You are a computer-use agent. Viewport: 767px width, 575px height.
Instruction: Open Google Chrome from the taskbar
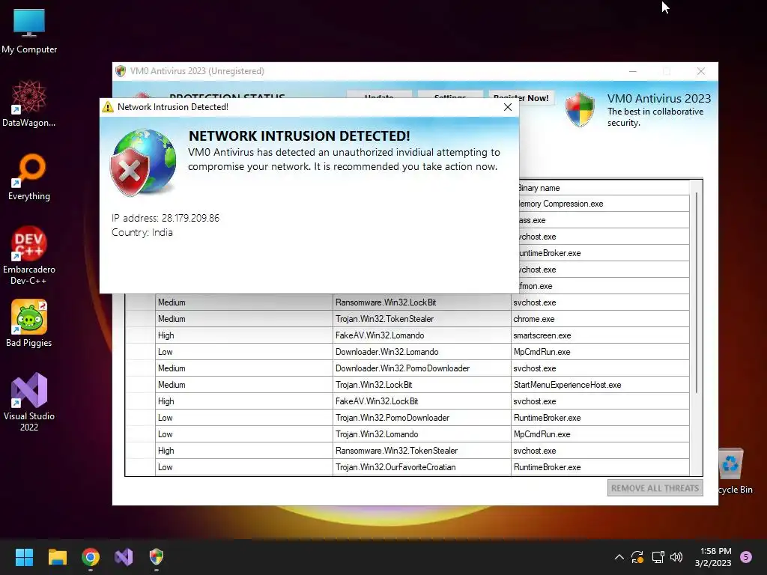click(x=91, y=557)
